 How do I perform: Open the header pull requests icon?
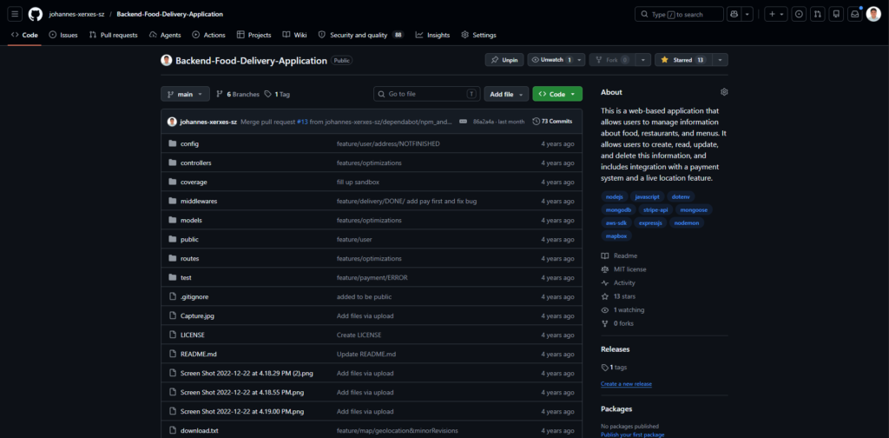pos(817,14)
